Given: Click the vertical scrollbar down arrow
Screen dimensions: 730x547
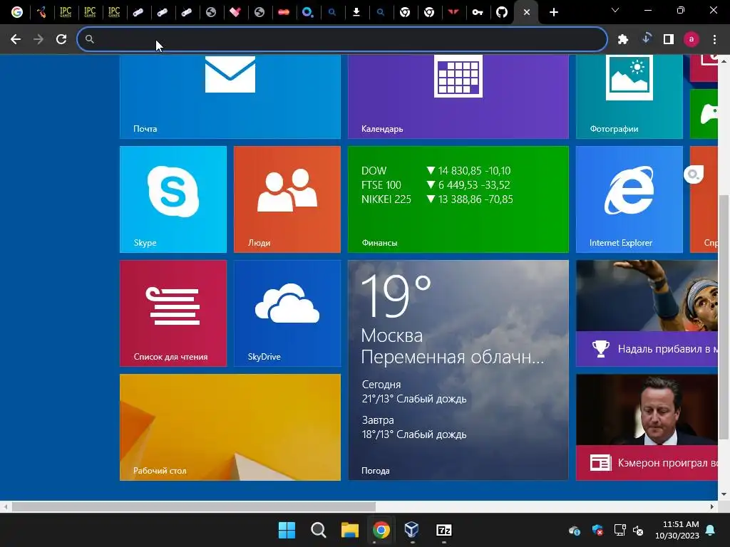Looking at the screenshot, I should pyautogui.click(x=724, y=494).
